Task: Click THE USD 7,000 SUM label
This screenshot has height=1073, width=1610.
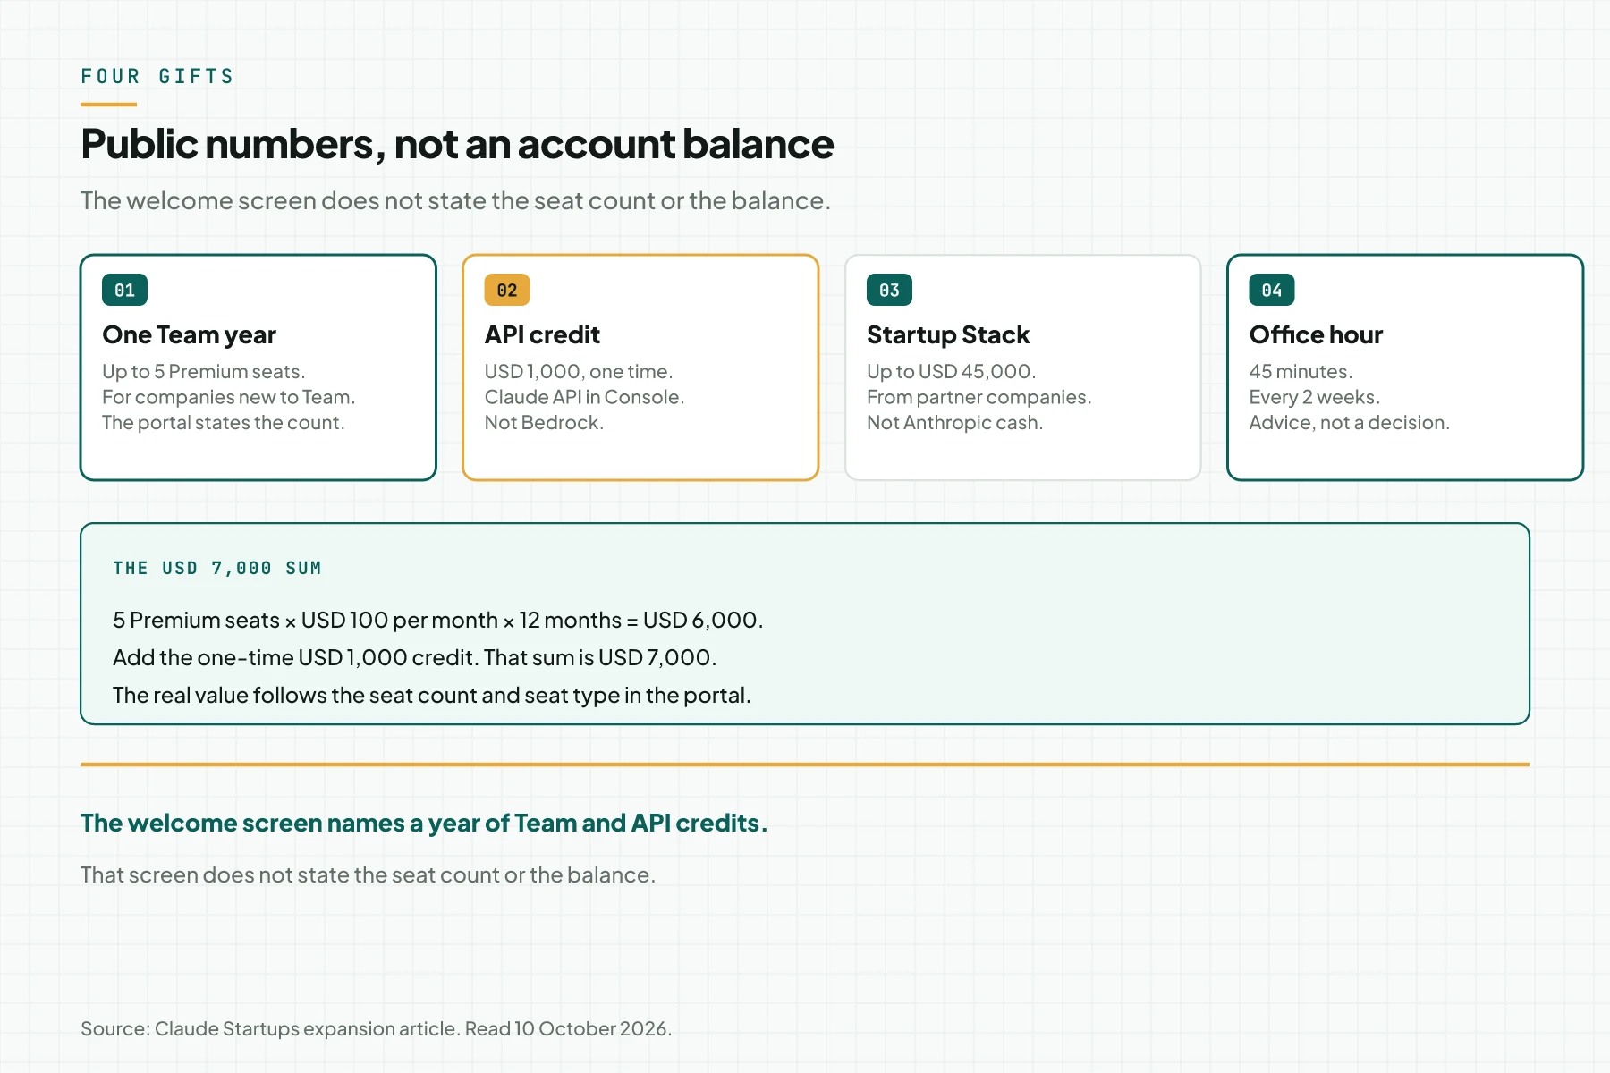Action: tap(217, 568)
